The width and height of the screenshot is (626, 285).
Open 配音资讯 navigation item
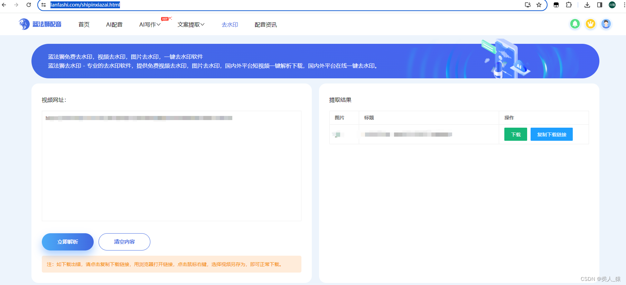click(x=266, y=24)
